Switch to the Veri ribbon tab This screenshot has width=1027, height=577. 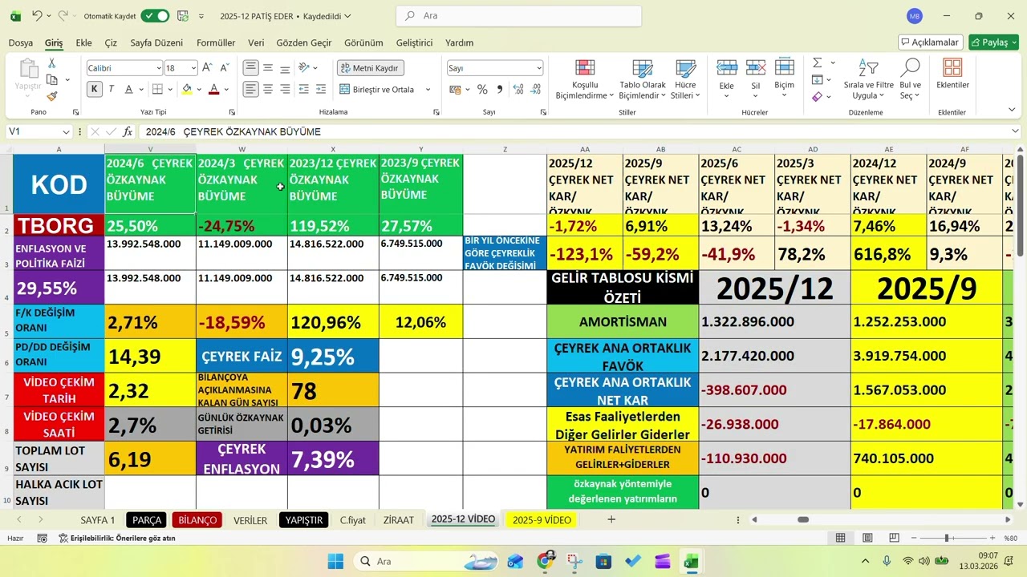click(256, 43)
